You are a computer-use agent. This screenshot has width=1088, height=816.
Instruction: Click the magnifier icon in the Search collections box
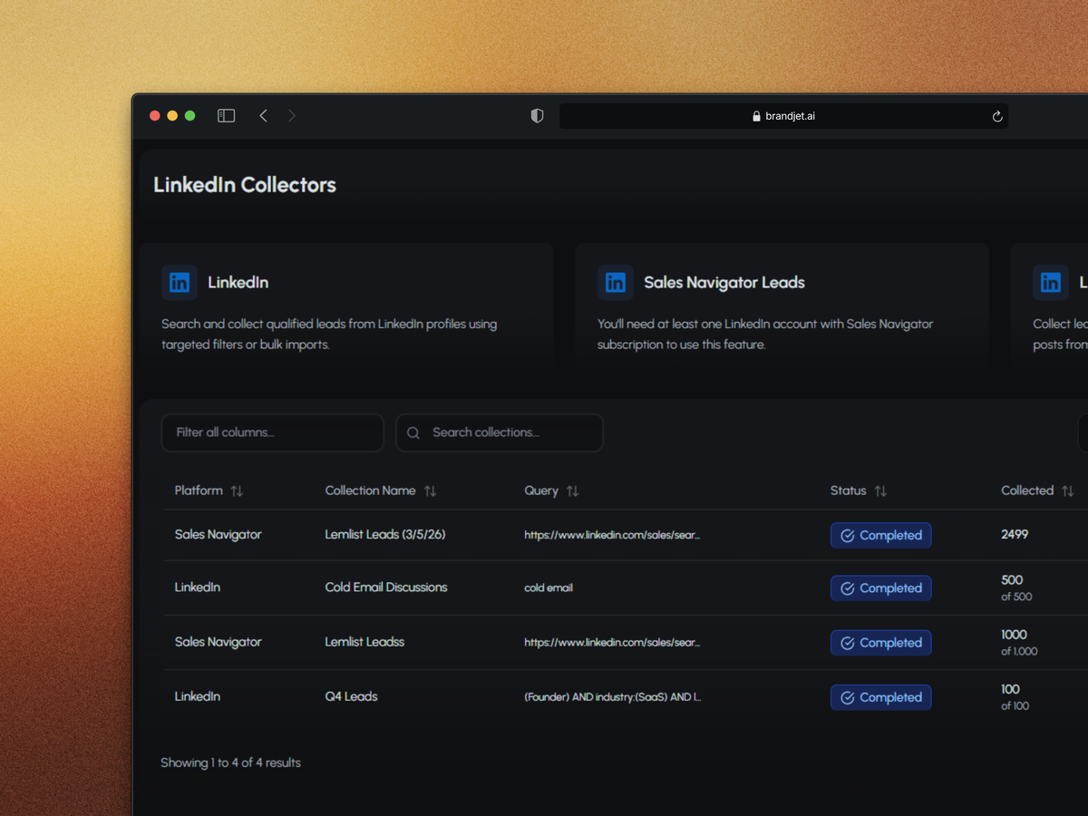413,432
